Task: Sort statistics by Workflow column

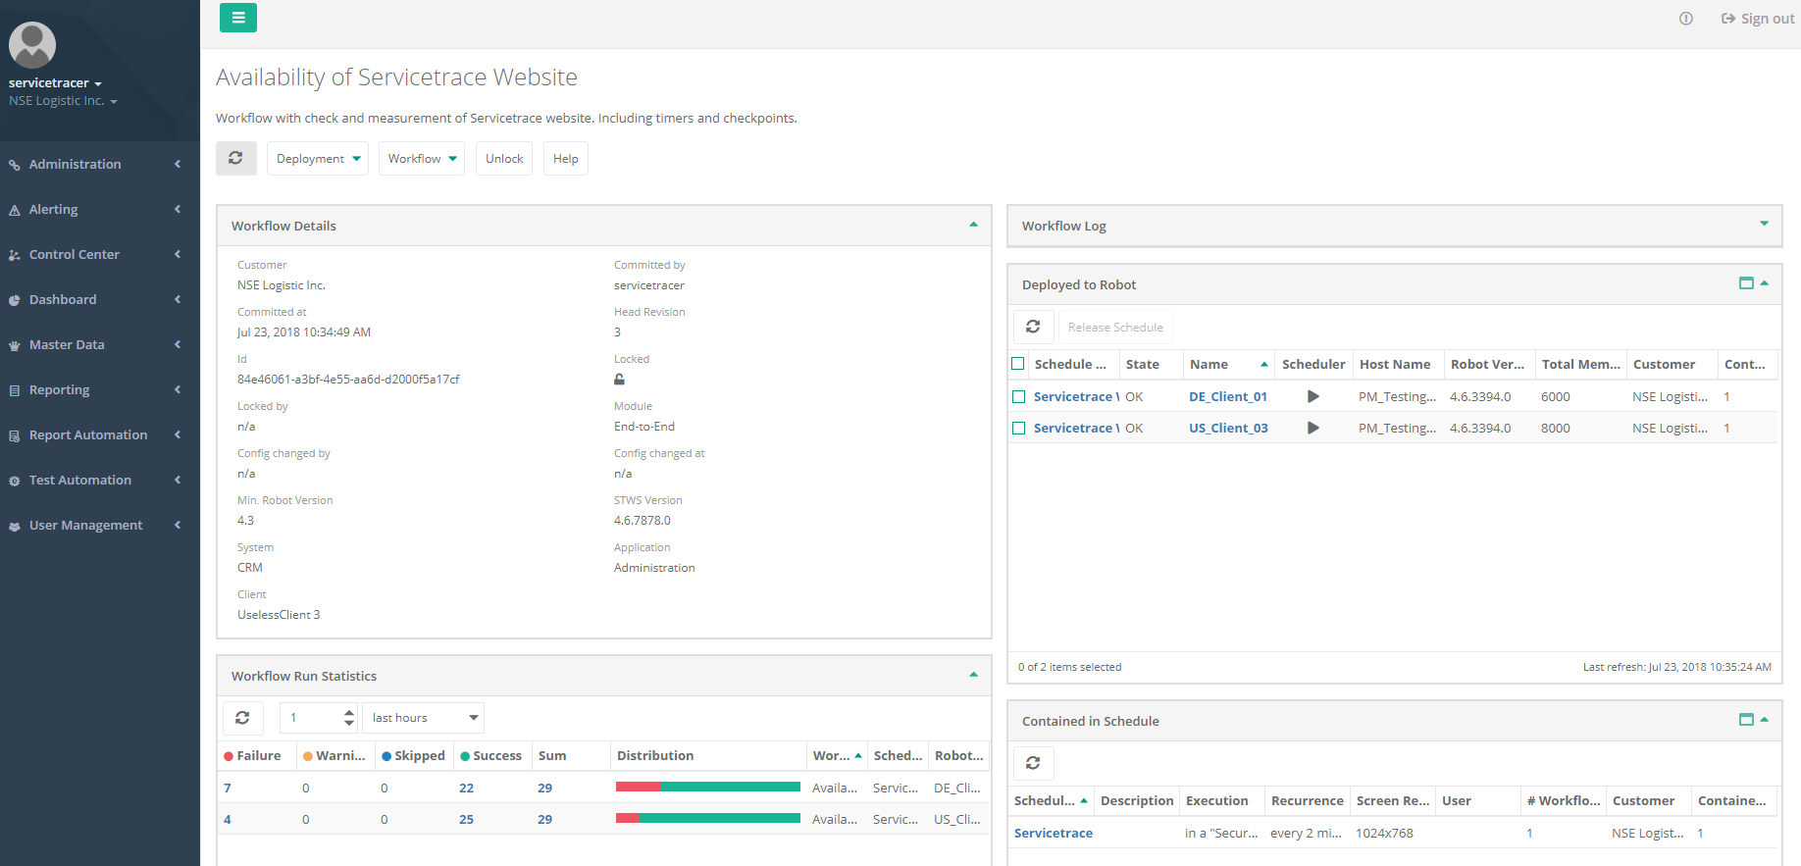Action: click(837, 755)
